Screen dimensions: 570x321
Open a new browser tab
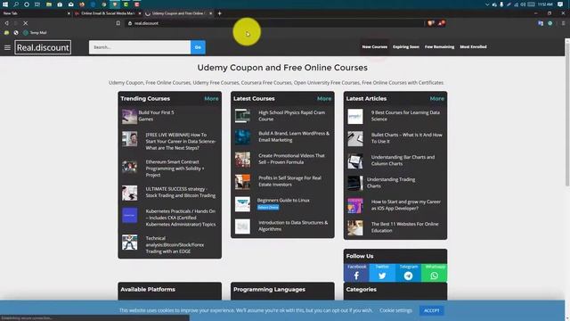[x=220, y=13]
